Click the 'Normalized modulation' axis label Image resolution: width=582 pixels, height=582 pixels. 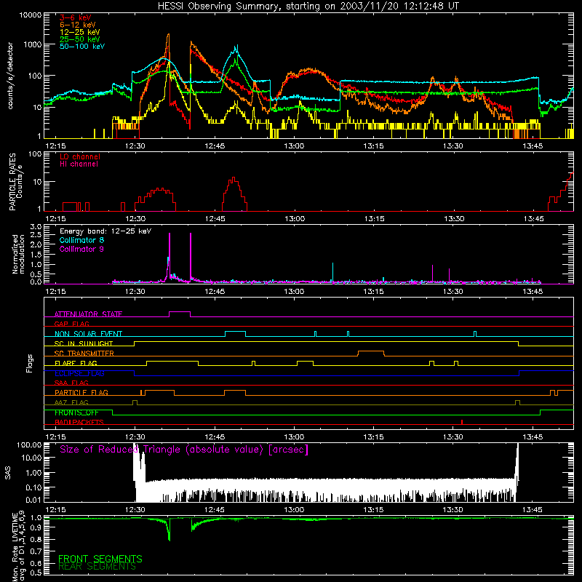tap(19, 254)
